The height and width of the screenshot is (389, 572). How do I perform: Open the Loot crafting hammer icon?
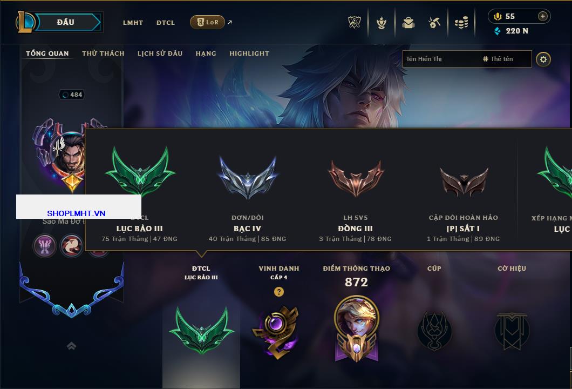(434, 23)
